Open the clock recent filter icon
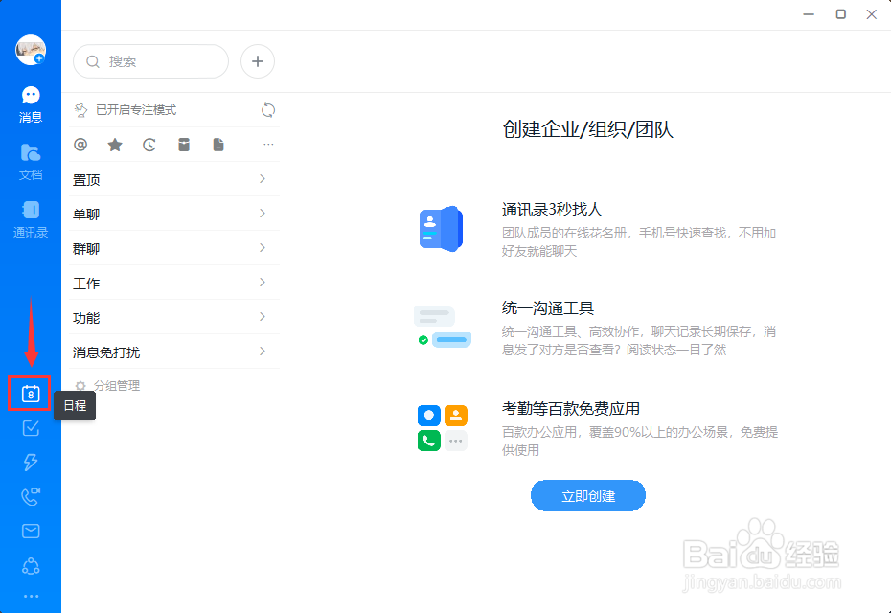891x613 pixels. click(x=149, y=145)
